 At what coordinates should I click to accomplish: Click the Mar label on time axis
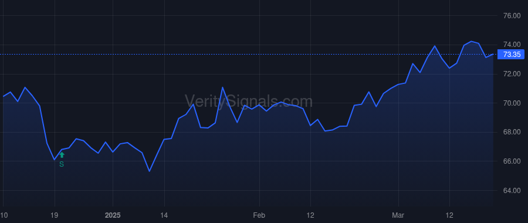pyautogui.click(x=398, y=215)
